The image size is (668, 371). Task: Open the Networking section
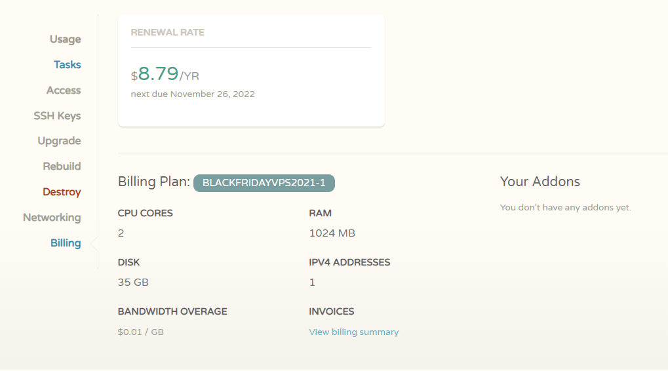(x=52, y=218)
